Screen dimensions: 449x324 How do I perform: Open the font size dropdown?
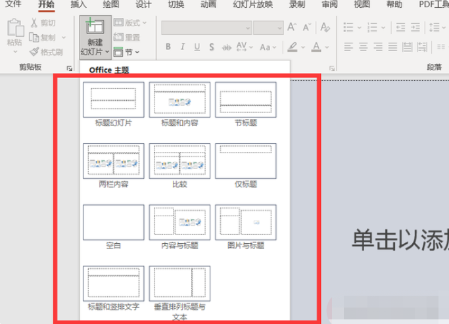[268, 28]
